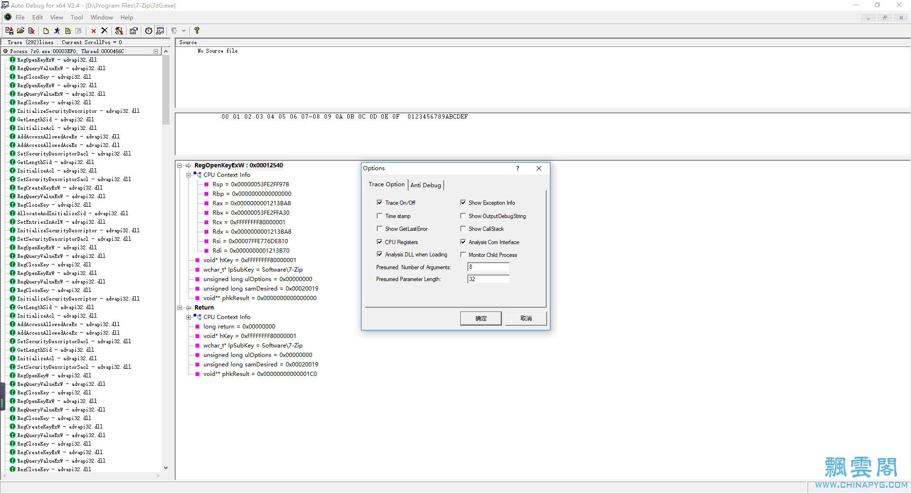Viewport: 911px width, 493px height.
Task: Click the large black X toolbar icon
Action: point(104,31)
